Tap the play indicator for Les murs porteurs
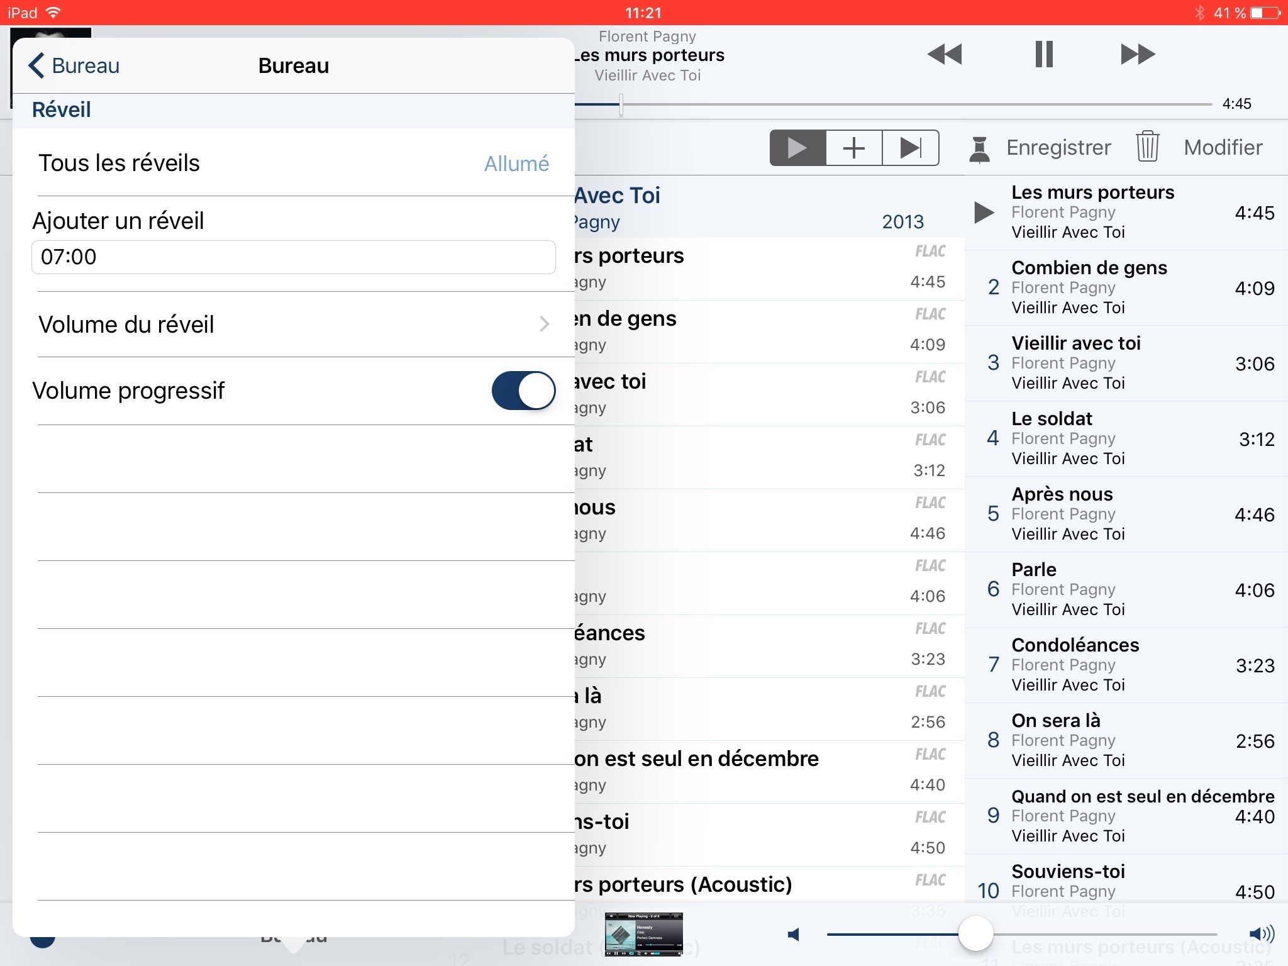The height and width of the screenshot is (966, 1288). tap(984, 213)
